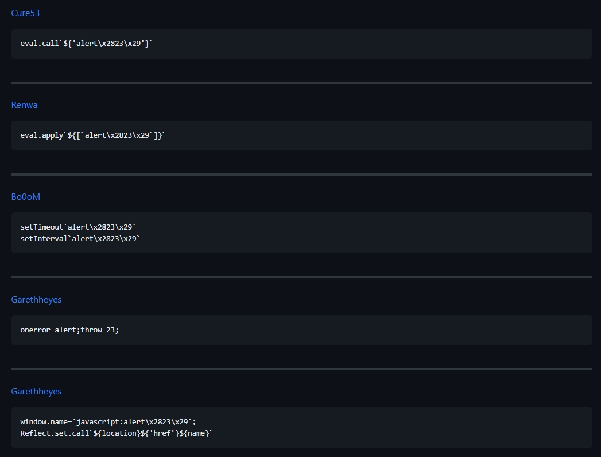The image size is (601, 457).
Task: Click the "throw 23;" statement
Action: click(100, 330)
